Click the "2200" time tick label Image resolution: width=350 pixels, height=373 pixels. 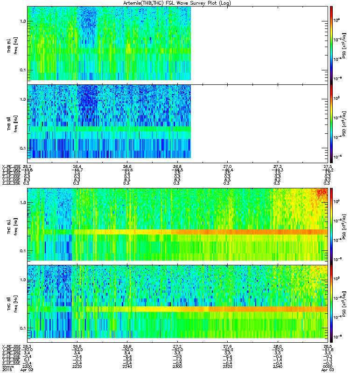coord(27,366)
